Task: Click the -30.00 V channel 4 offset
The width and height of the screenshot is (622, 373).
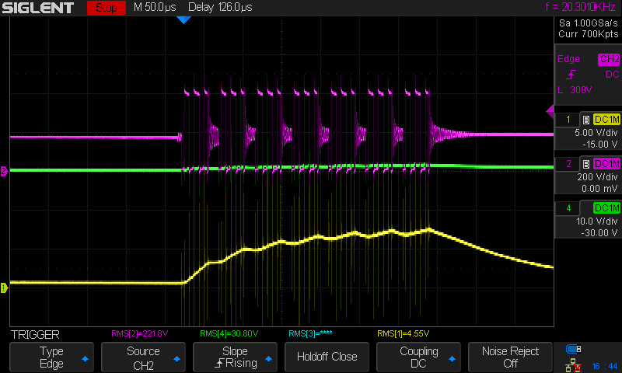Action: click(x=599, y=232)
